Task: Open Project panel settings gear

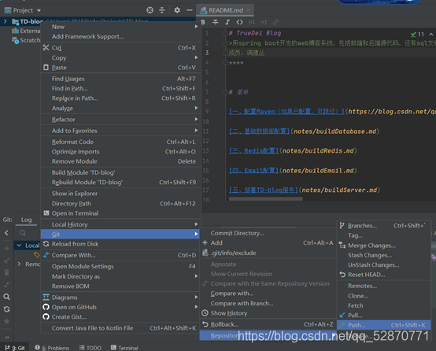Action: 177,10
